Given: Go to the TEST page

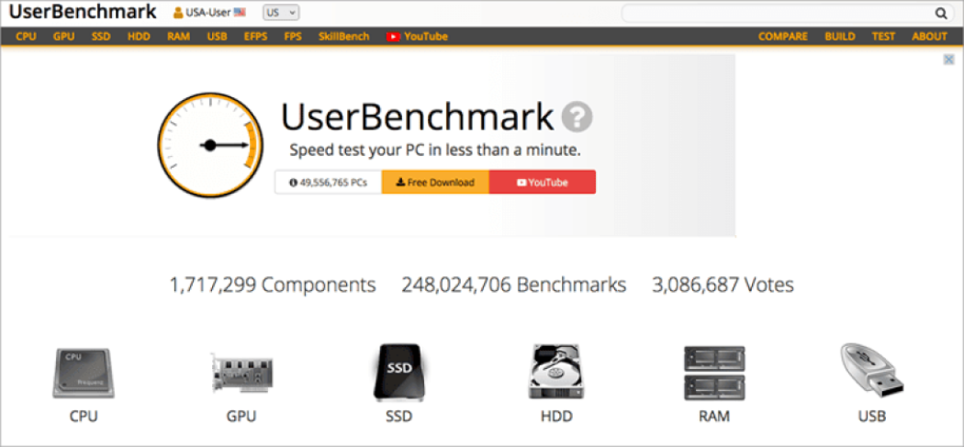Looking at the screenshot, I should pyautogui.click(x=883, y=37).
